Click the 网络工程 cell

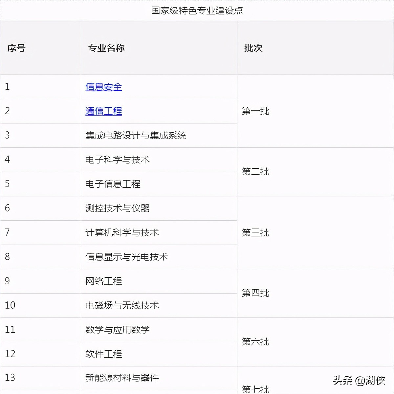coord(103,281)
